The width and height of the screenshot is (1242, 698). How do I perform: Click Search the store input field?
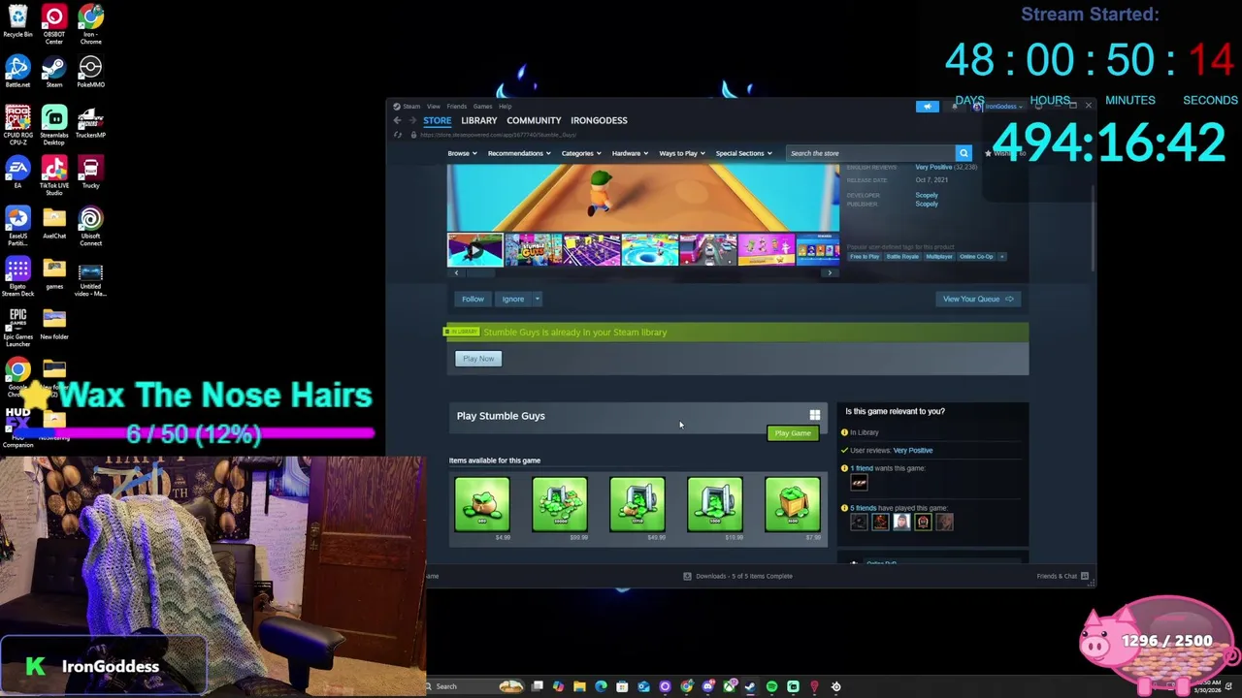click(x=870, y=153)
